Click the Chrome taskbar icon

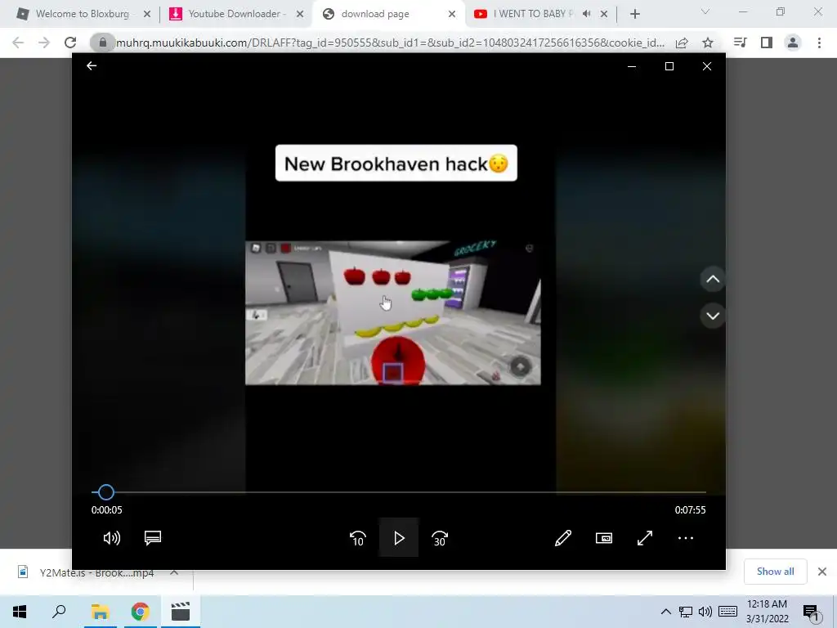(140, 612)
